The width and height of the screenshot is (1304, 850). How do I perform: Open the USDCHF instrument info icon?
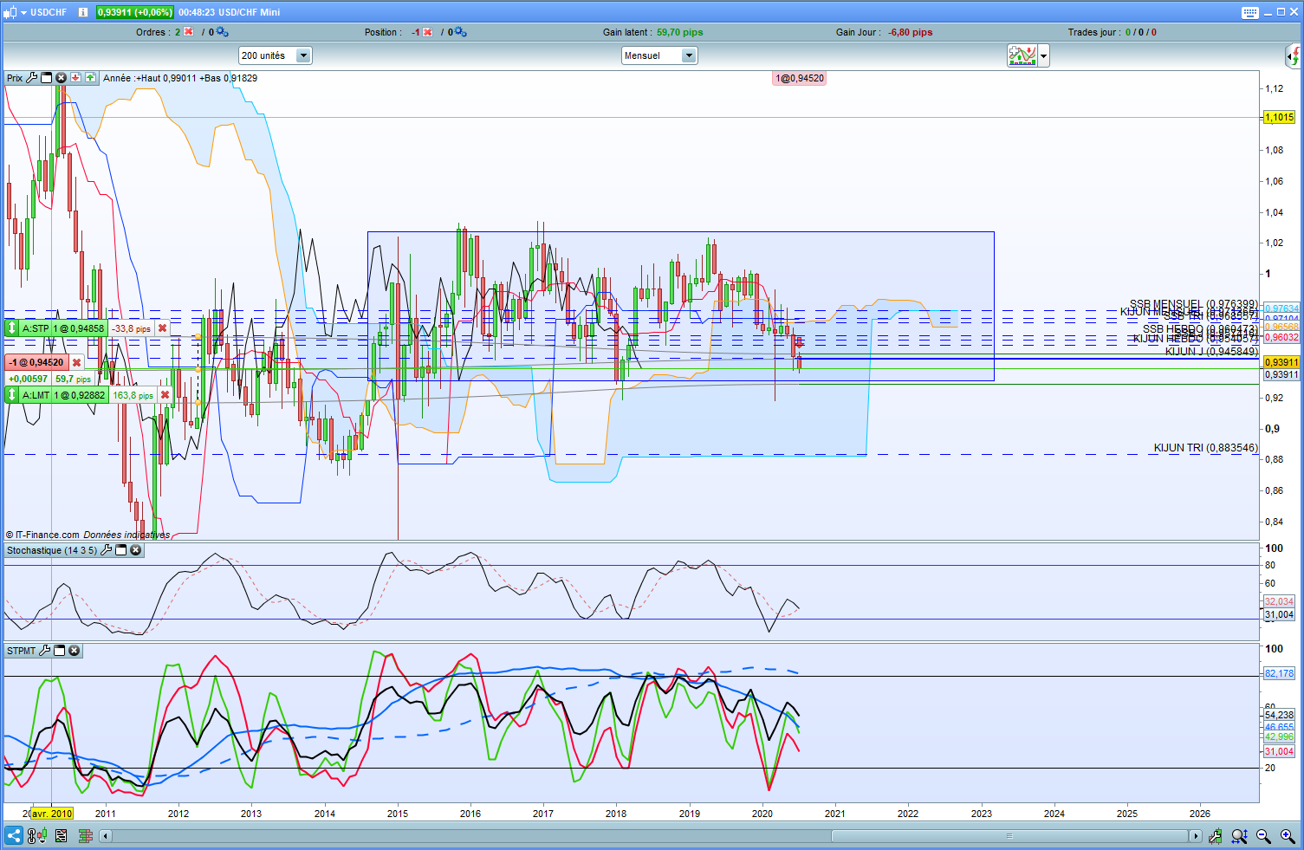pos(82,12)
